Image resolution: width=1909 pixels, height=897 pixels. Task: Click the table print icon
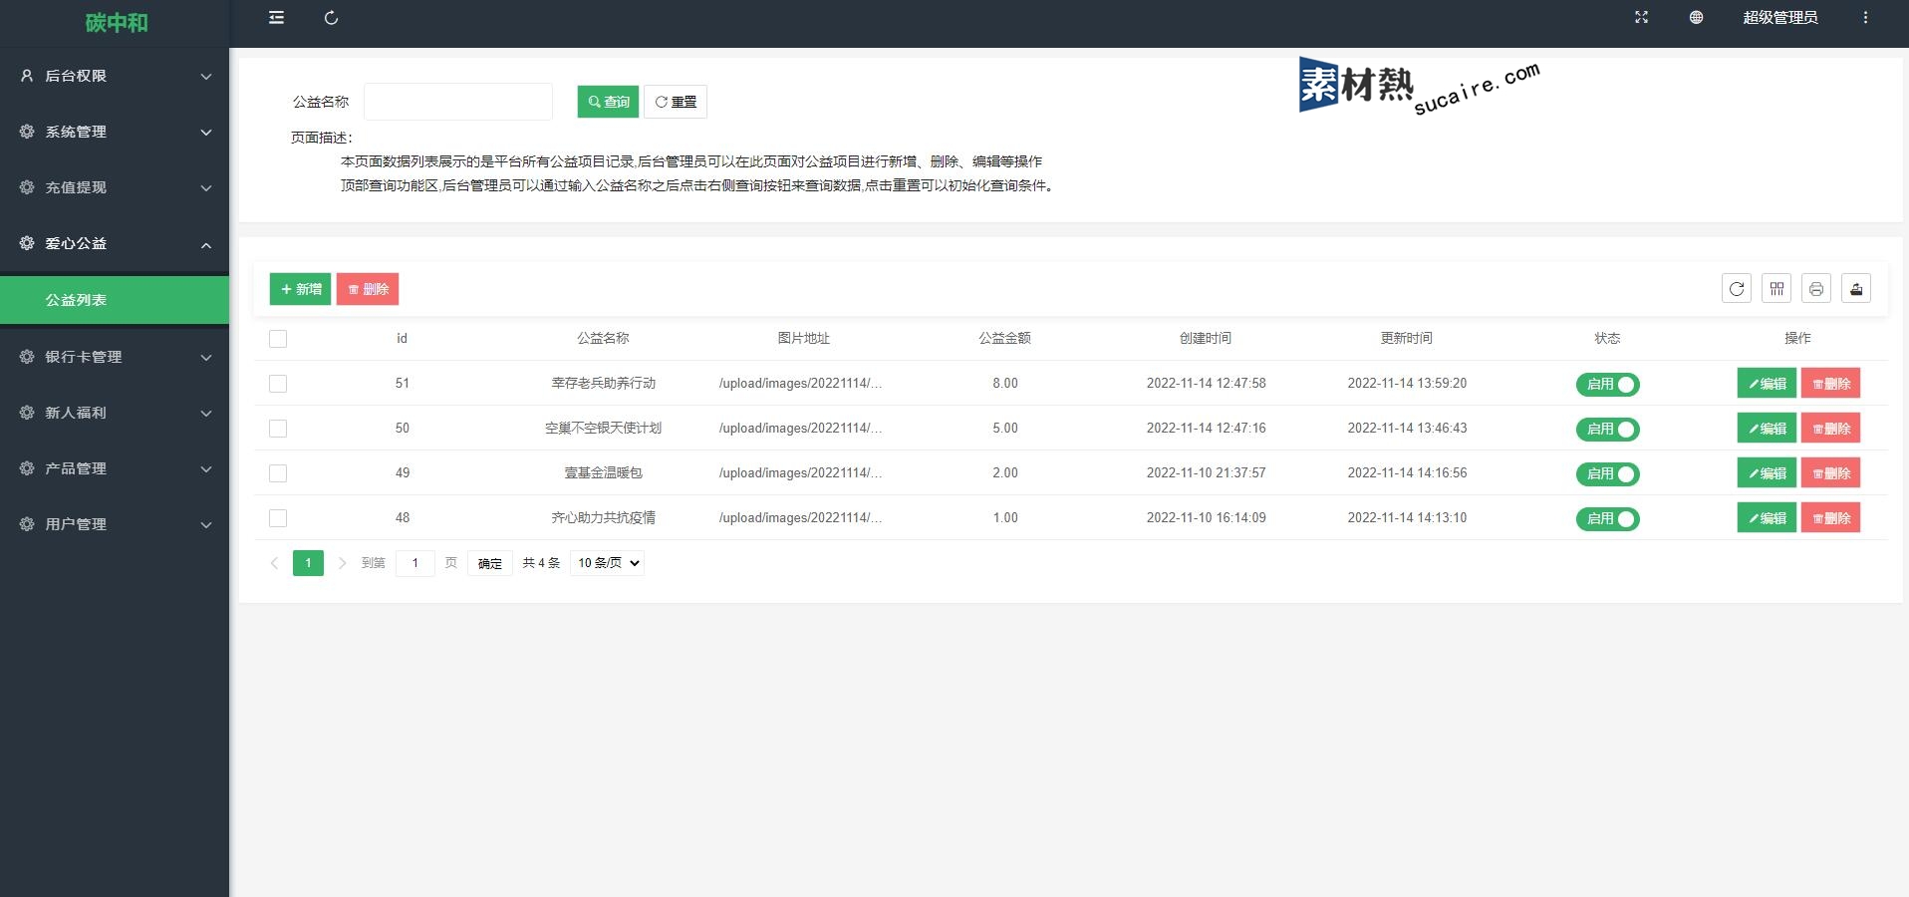(1816, 288)
